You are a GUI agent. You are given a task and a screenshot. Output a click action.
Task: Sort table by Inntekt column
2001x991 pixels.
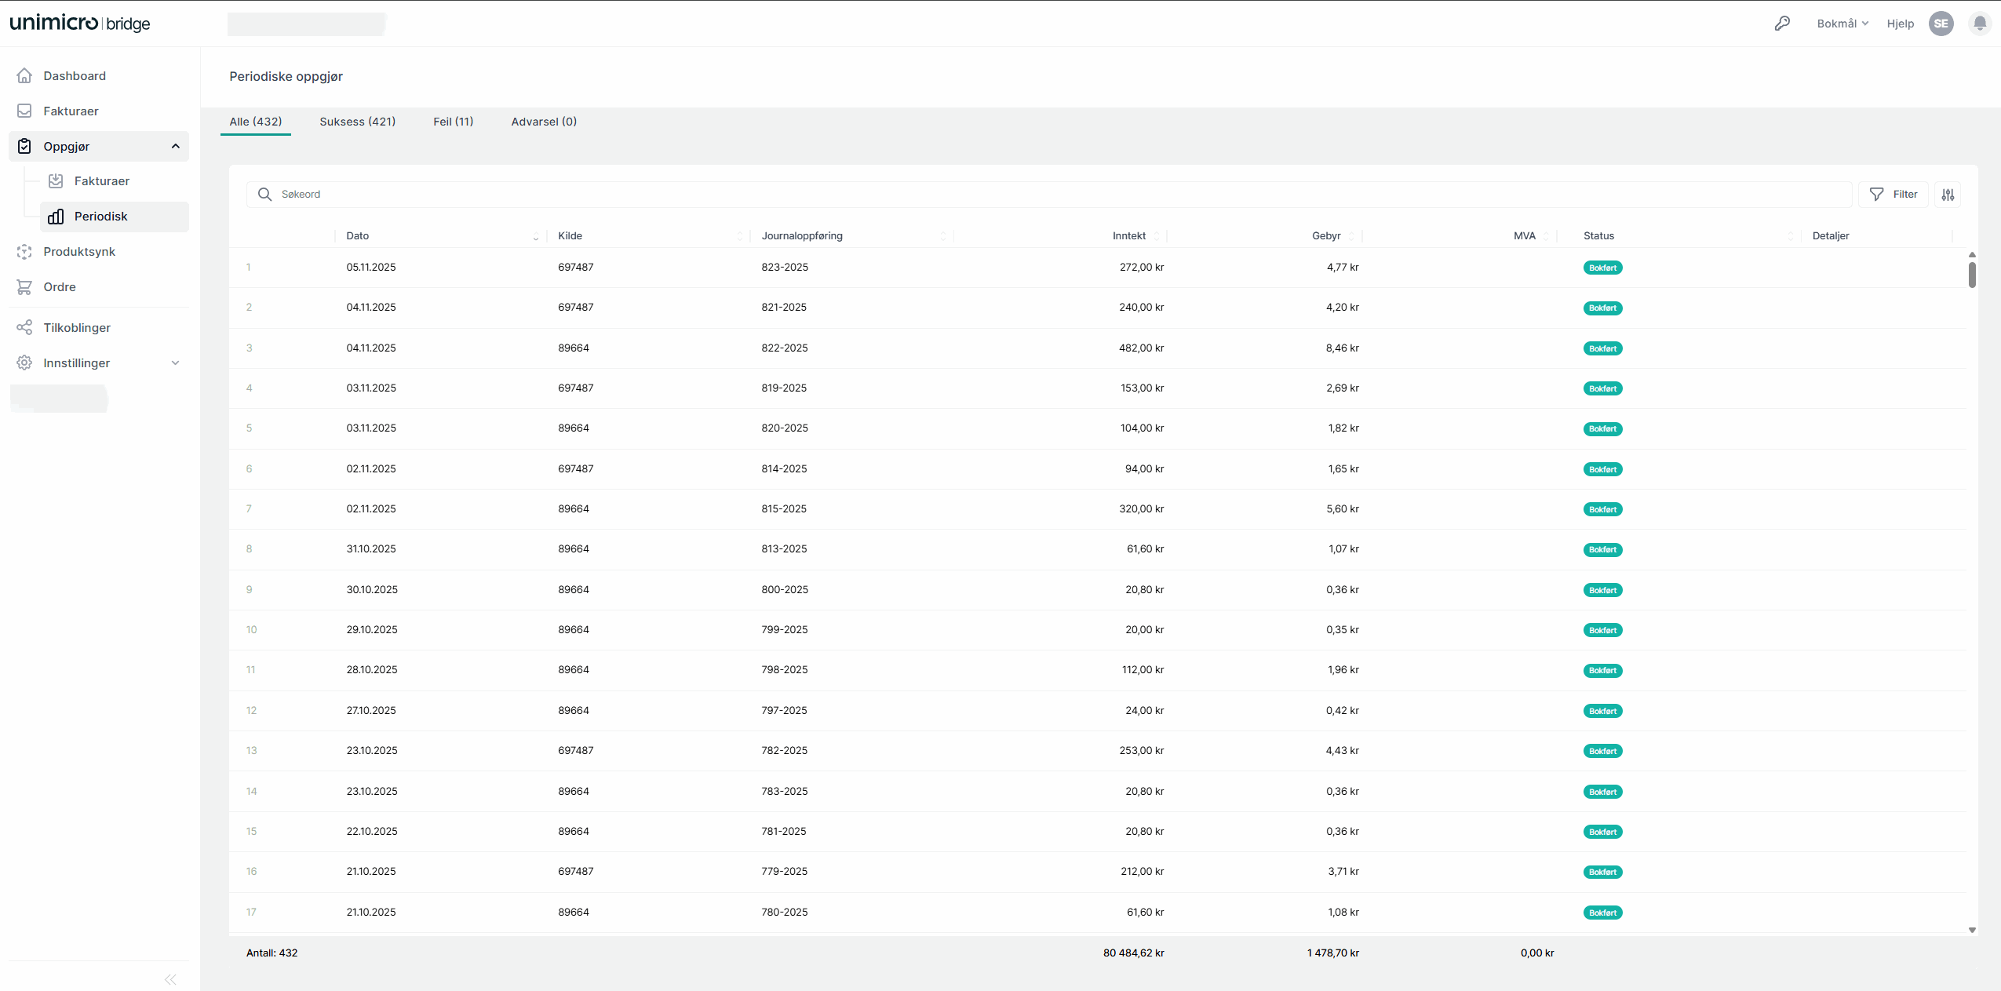point(1129,235)
